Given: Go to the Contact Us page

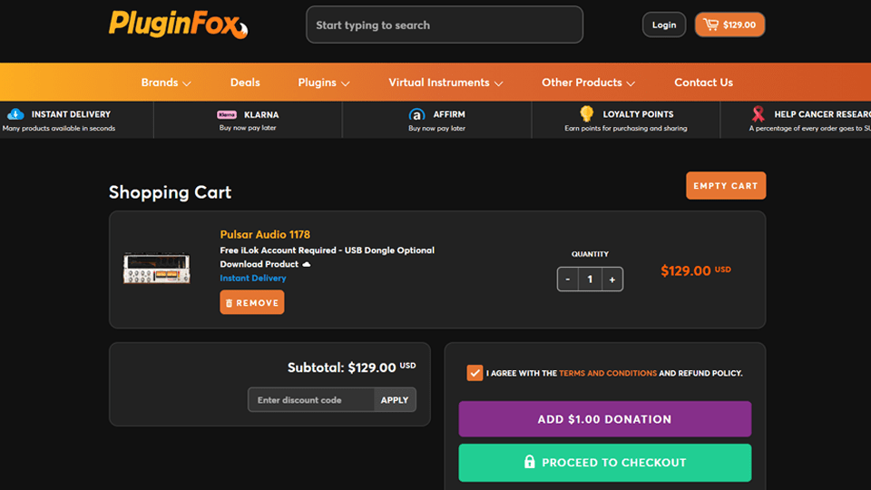Looking at the screenshot, I should 703,83.
